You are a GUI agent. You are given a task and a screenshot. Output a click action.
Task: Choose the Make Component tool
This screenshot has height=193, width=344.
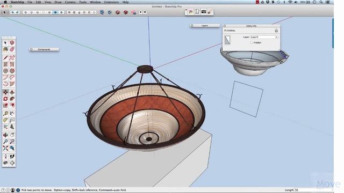coord(12,43)
